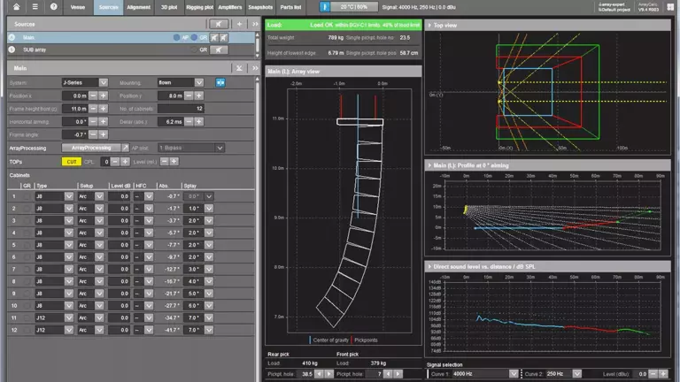The height and width of the screenshot is (382, 680).
Task: Increase CPL value with plus
Action: (125, 162)
